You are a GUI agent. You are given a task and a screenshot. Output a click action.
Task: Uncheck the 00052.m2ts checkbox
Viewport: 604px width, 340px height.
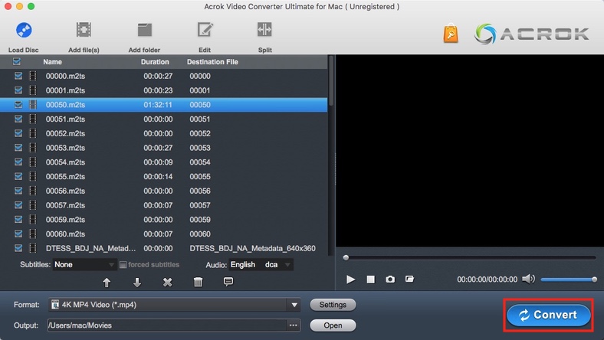coord(18,133)
